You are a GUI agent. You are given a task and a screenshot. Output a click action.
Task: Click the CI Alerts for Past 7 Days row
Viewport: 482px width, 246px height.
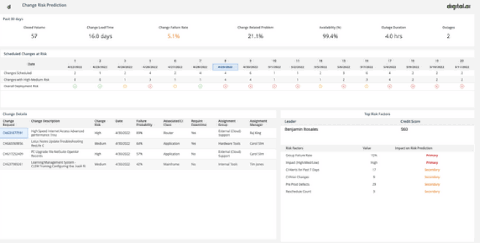379,170
